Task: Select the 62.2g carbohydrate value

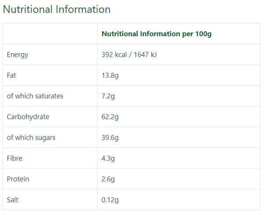Action: pos(110,117)
